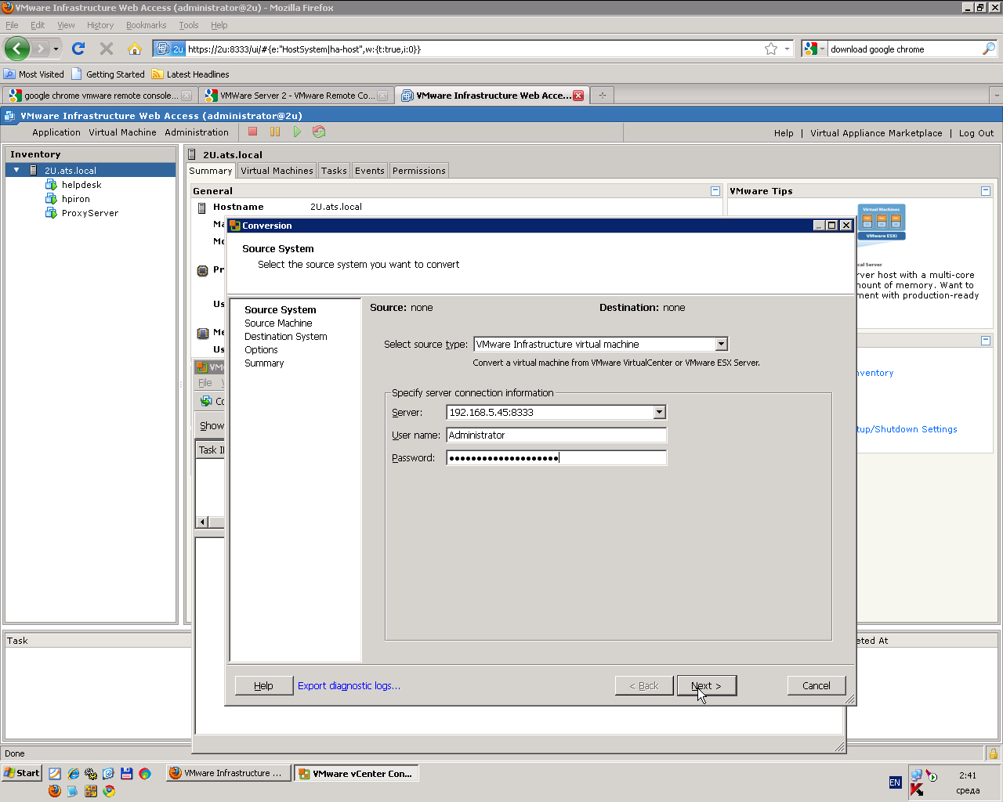This screenshot has width=1003, height=802.
Task: Click the Most Visited bookmarks icon
Action: click(x=9, y=74)
